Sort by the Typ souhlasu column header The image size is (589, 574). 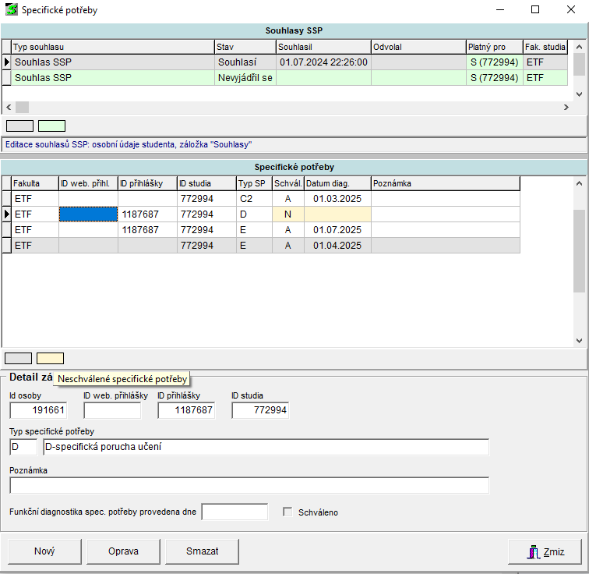click(113, 47)
